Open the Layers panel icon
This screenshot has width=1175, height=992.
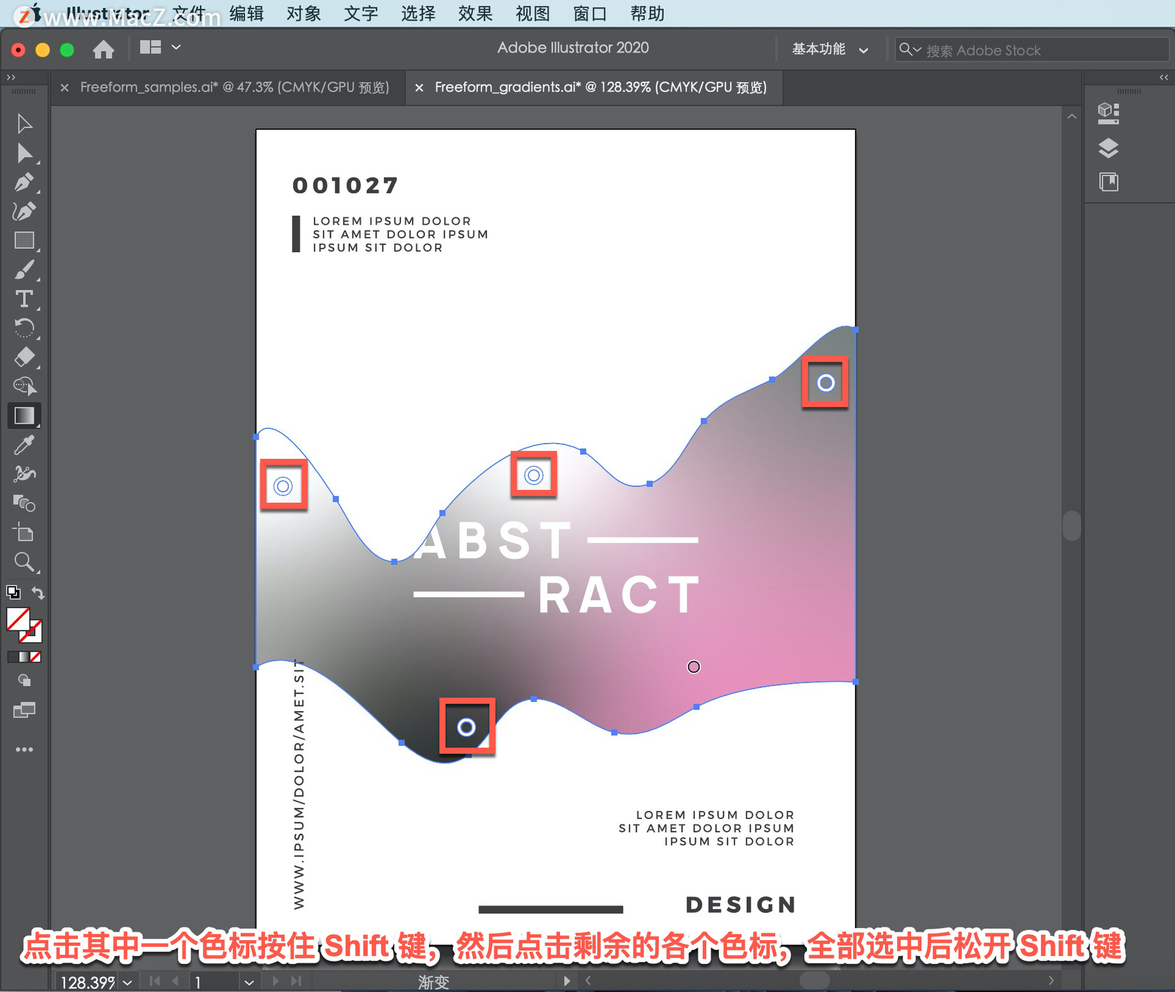[x=1108, y=147]
